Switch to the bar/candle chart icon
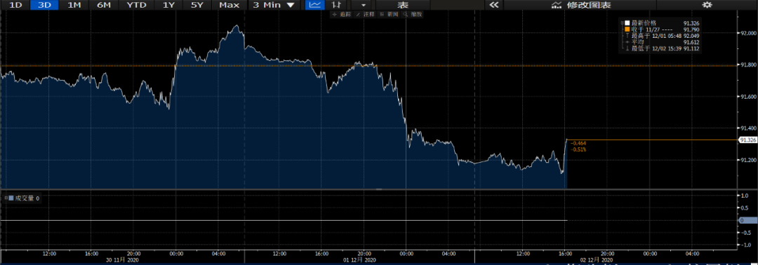Screen dimensions: 758x265 click(336, 6)
